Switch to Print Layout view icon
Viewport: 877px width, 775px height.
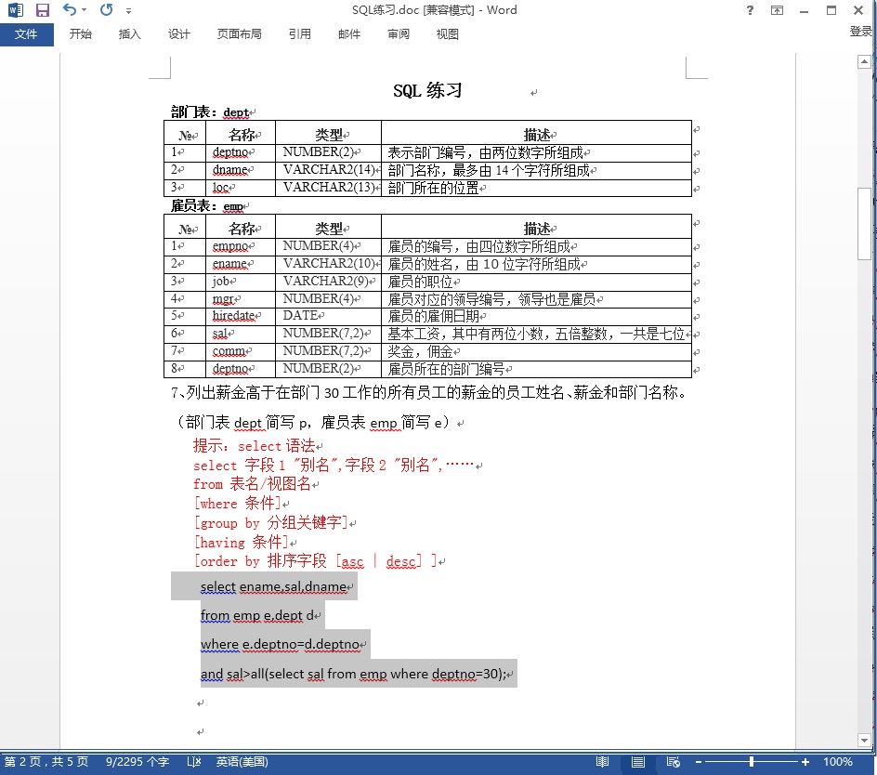click(x=637, y=762)
